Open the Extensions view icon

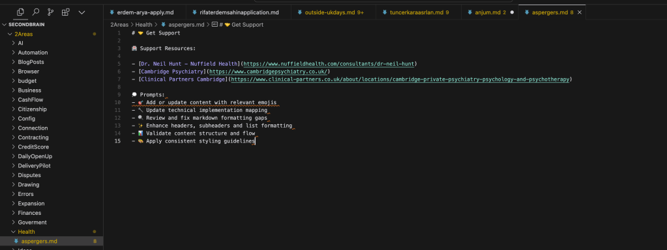click(x=65, y=12)
